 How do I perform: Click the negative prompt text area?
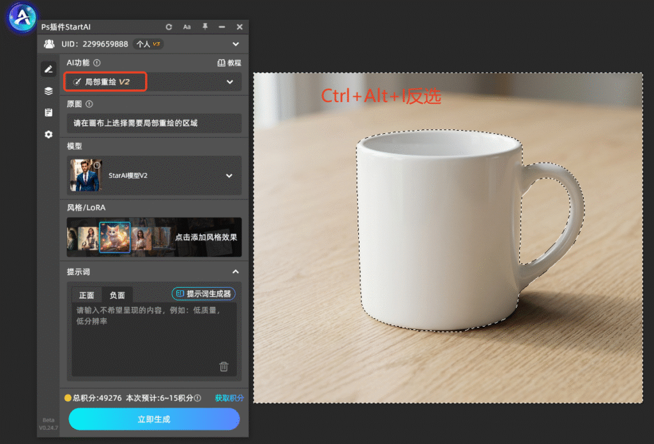(x=154, y=339)
